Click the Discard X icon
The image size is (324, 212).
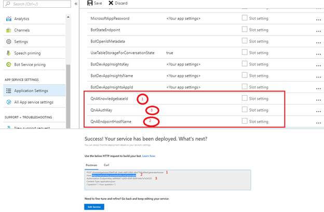[x=111, y=3]
